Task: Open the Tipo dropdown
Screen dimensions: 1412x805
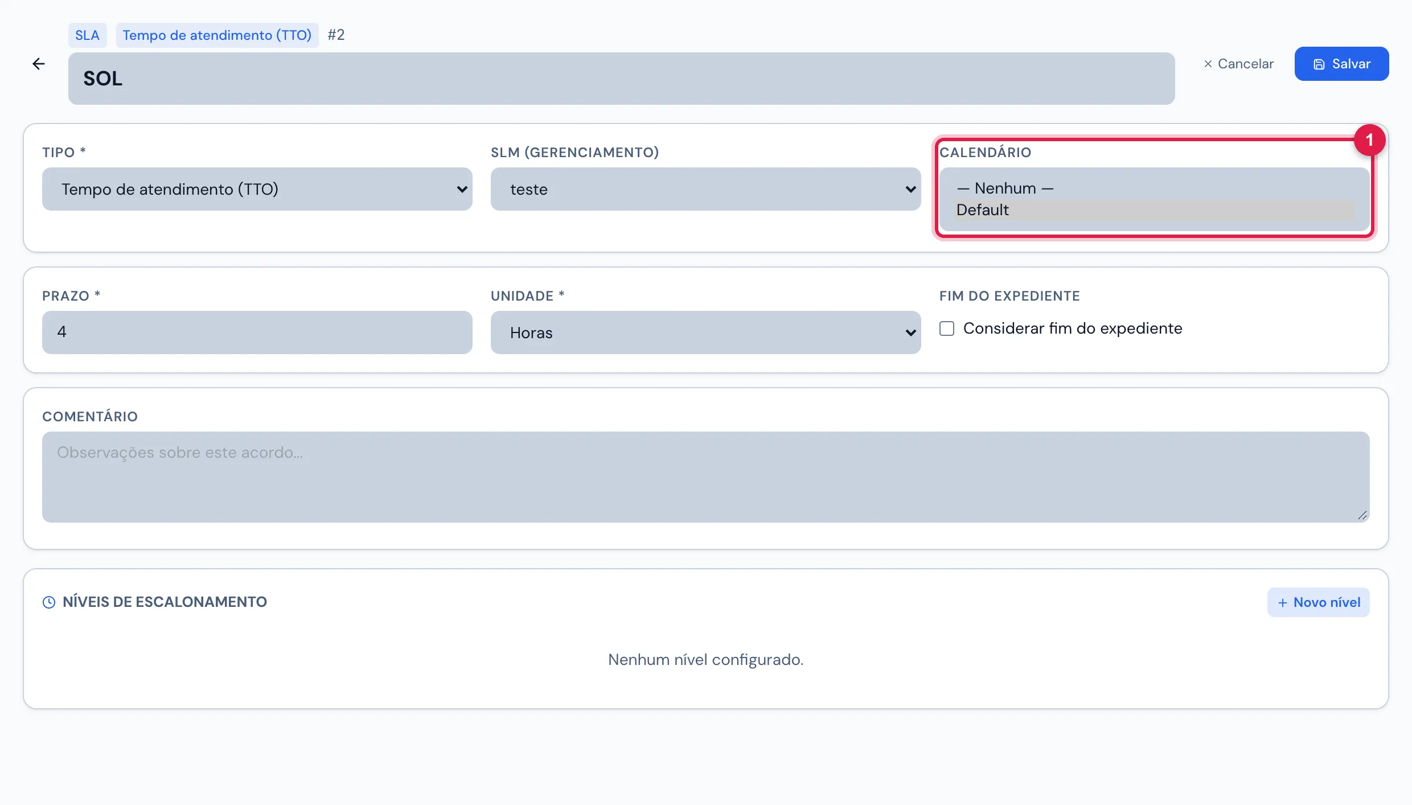Action: [257, 189]
